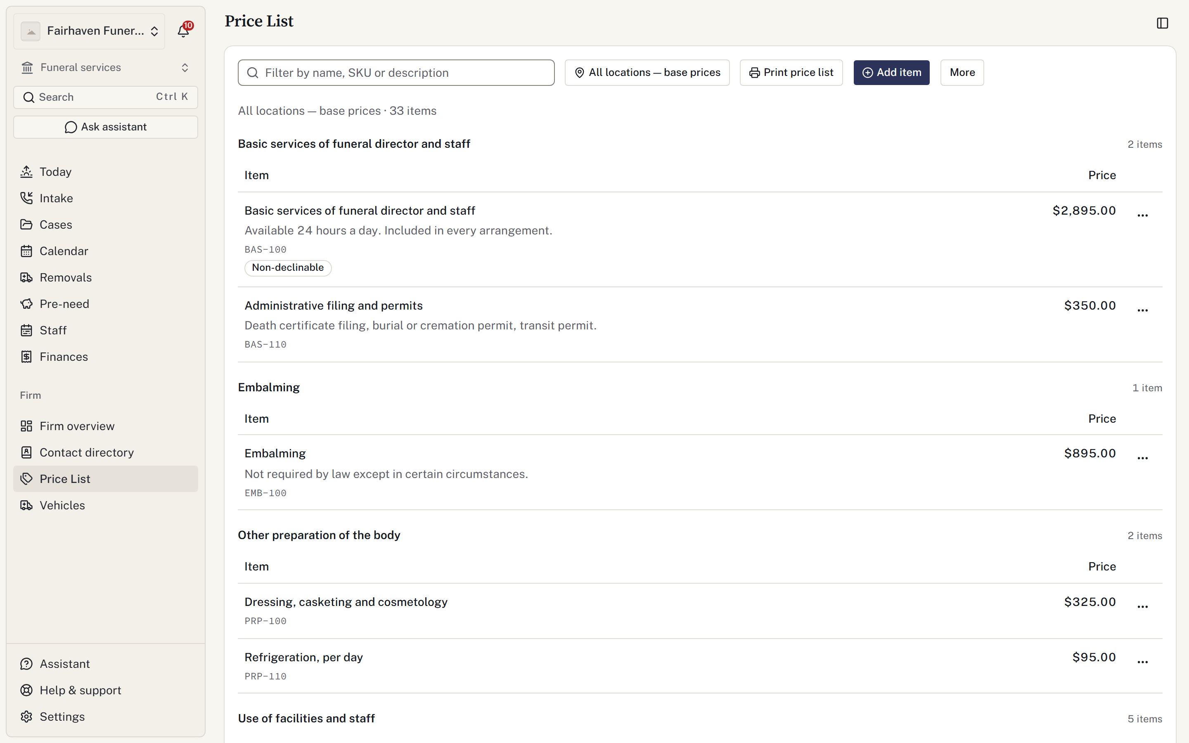Open Intake page
1189x743 pixels.
coord(106,198)
